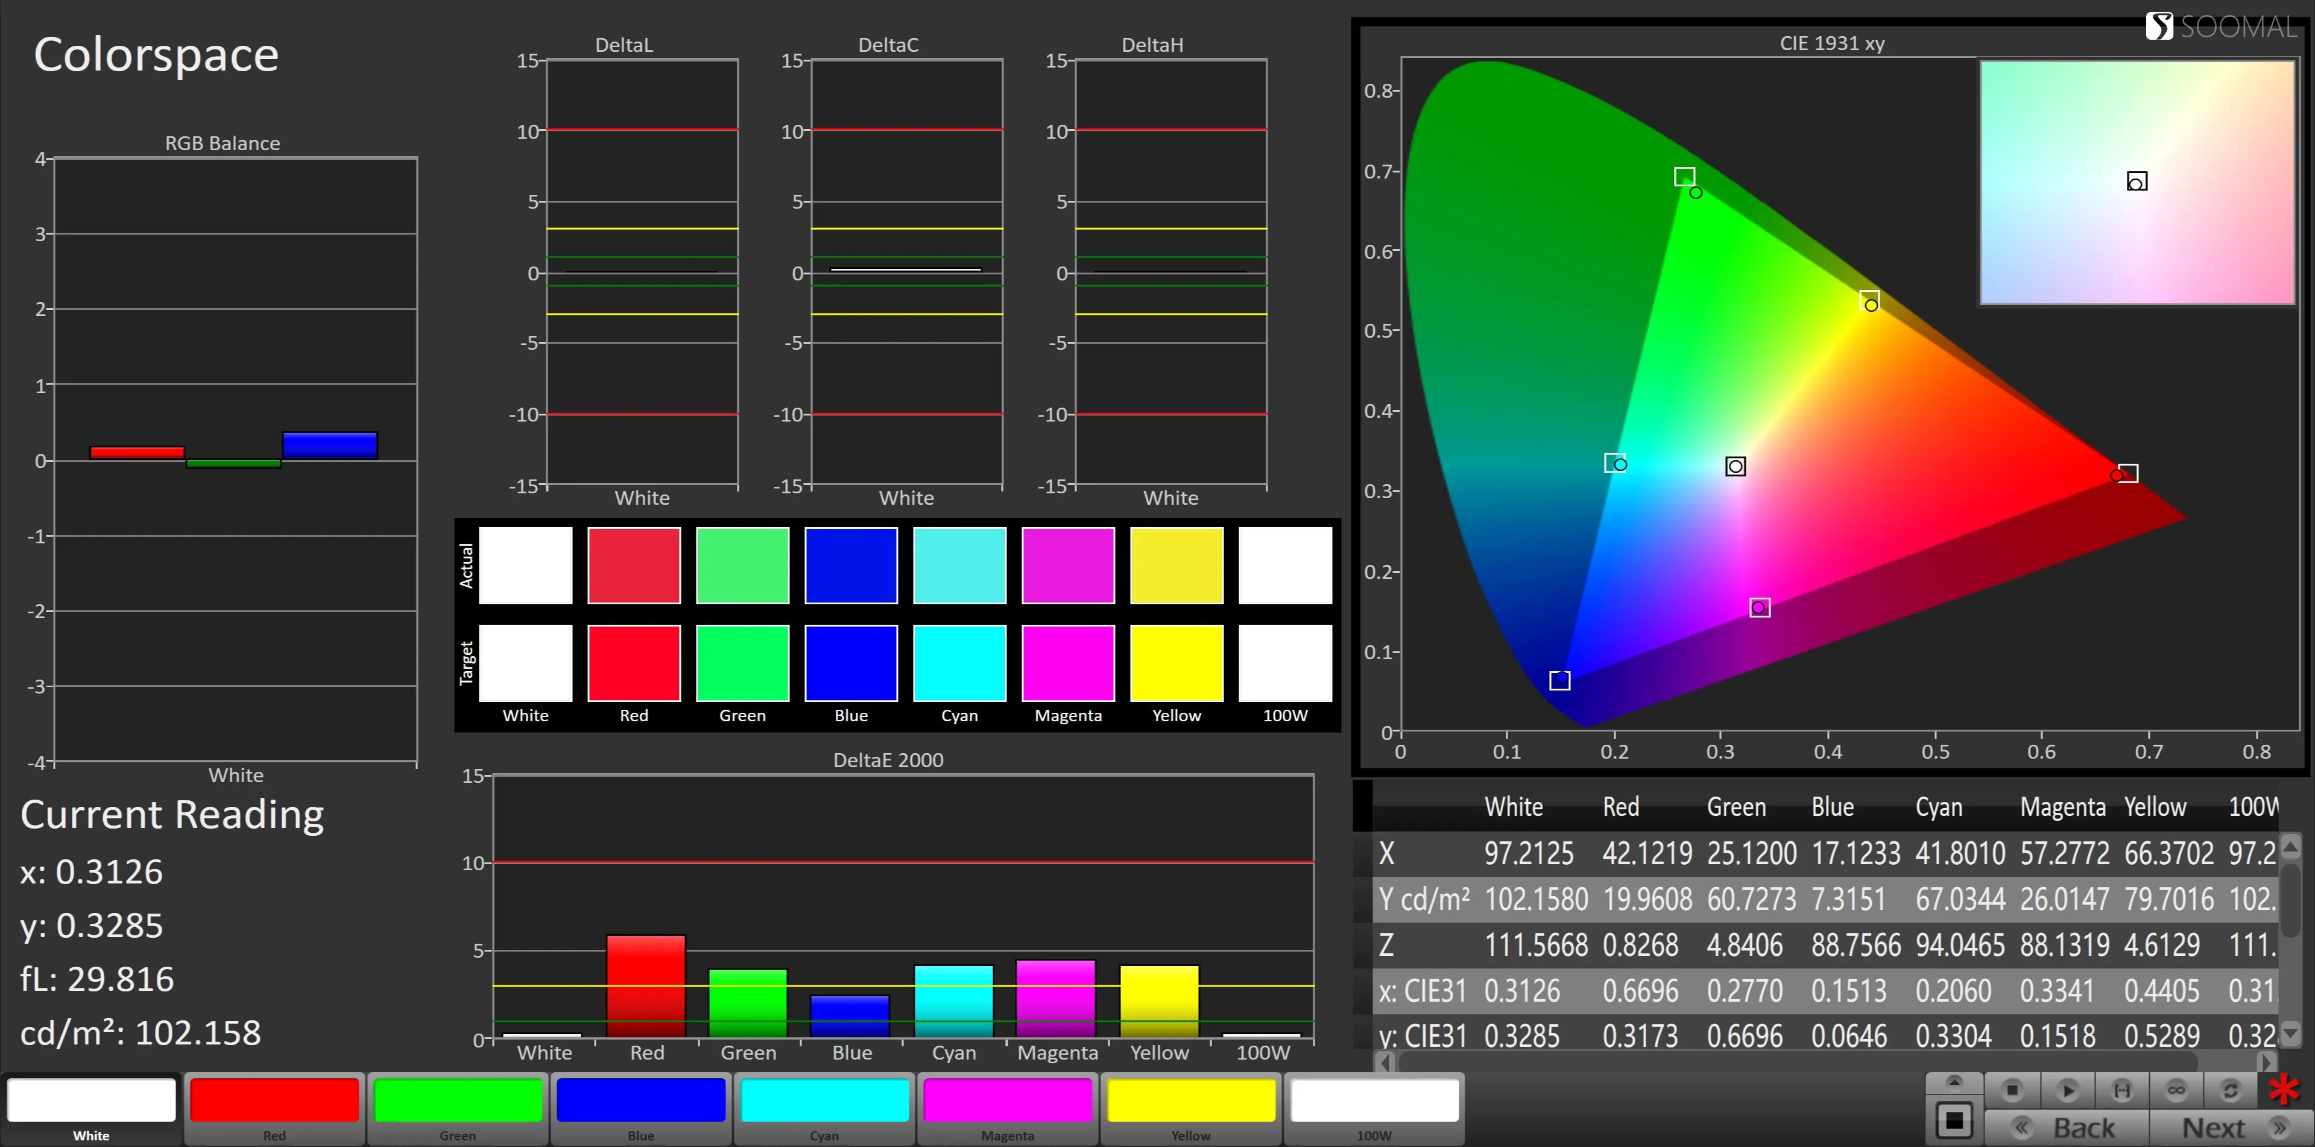
Task: Click the white point marker on CIE diagram
Action: tap(1735, 467)
